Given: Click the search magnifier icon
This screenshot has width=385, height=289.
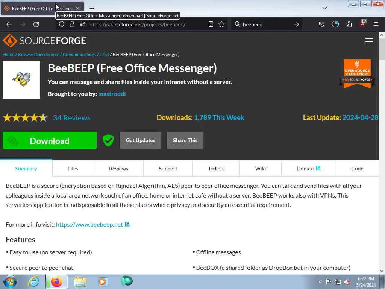Looking at the screenshot, I should click(x=237, y=24).
